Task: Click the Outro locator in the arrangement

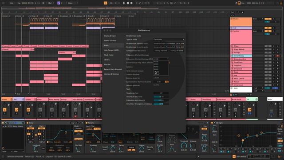Action: click(x=118, y=16)
